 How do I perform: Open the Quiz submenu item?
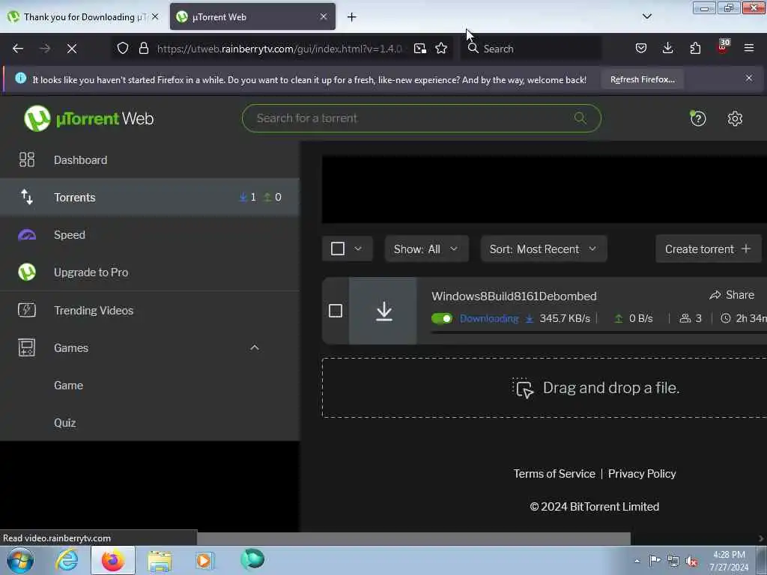click(150, 422)
